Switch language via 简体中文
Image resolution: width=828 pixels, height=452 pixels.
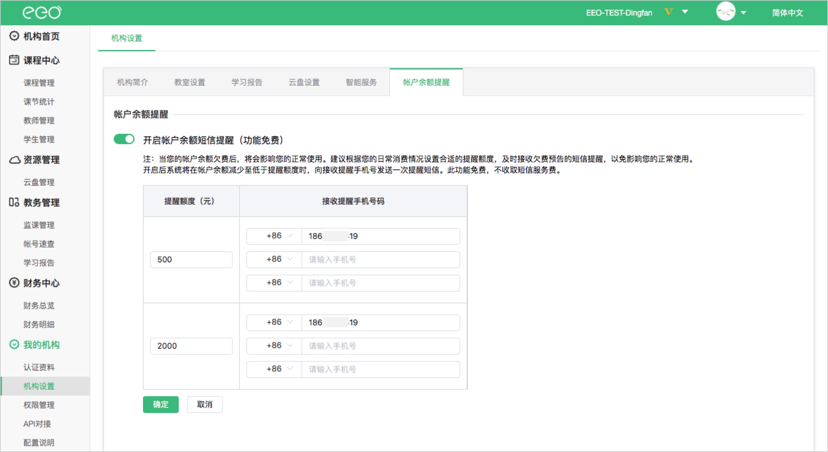[x=787, y=13]
